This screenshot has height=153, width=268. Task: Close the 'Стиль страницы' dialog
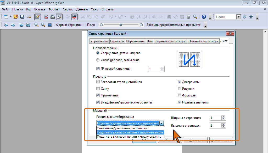pos(230,34)
